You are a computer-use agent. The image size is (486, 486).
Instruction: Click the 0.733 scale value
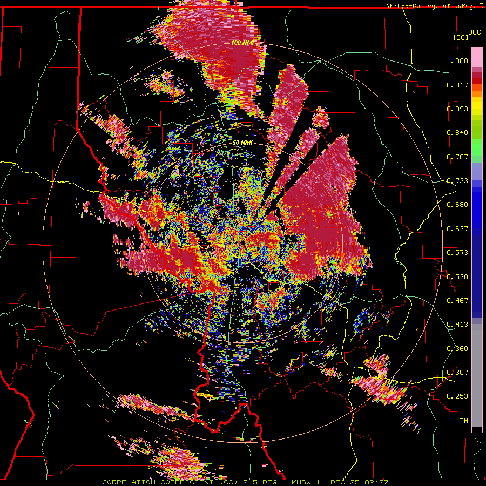[457, 181]
